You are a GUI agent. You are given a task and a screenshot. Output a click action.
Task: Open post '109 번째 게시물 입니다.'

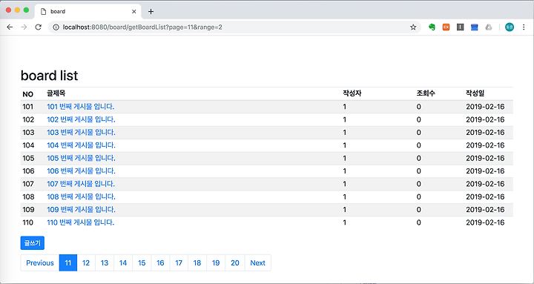[x=81, y=210]
